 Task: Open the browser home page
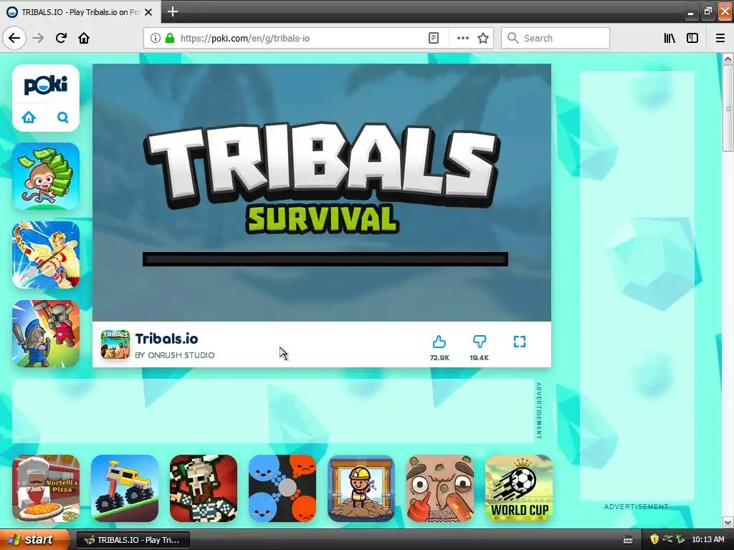pos(84,38)
